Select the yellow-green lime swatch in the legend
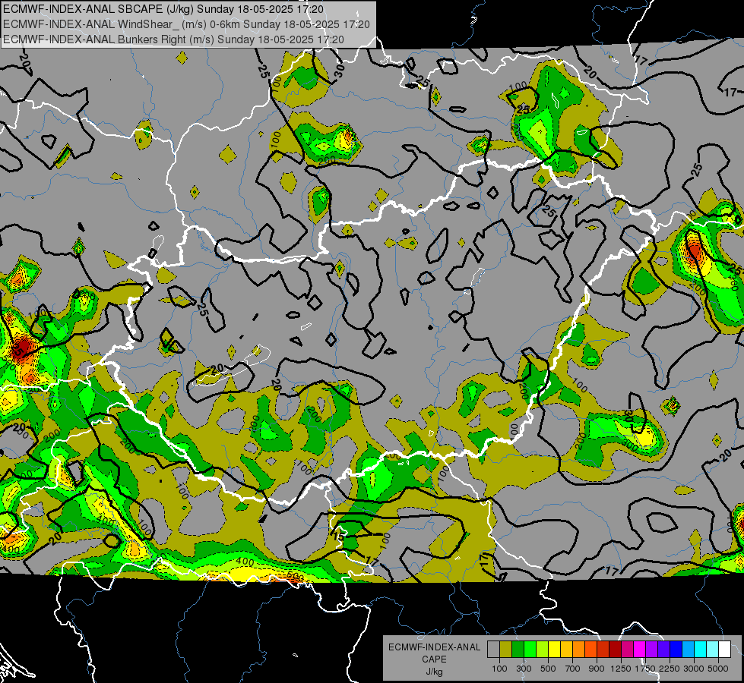744x683 pixels. [x=542, y=650]
